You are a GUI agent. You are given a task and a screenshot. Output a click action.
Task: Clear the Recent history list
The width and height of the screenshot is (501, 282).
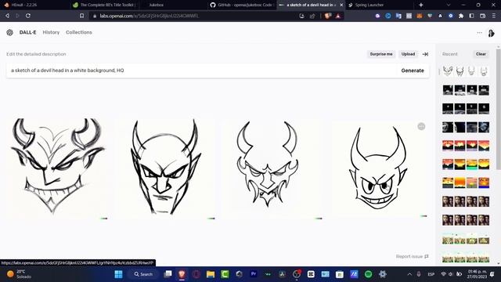pyautogui.click(x=481, y=54)
